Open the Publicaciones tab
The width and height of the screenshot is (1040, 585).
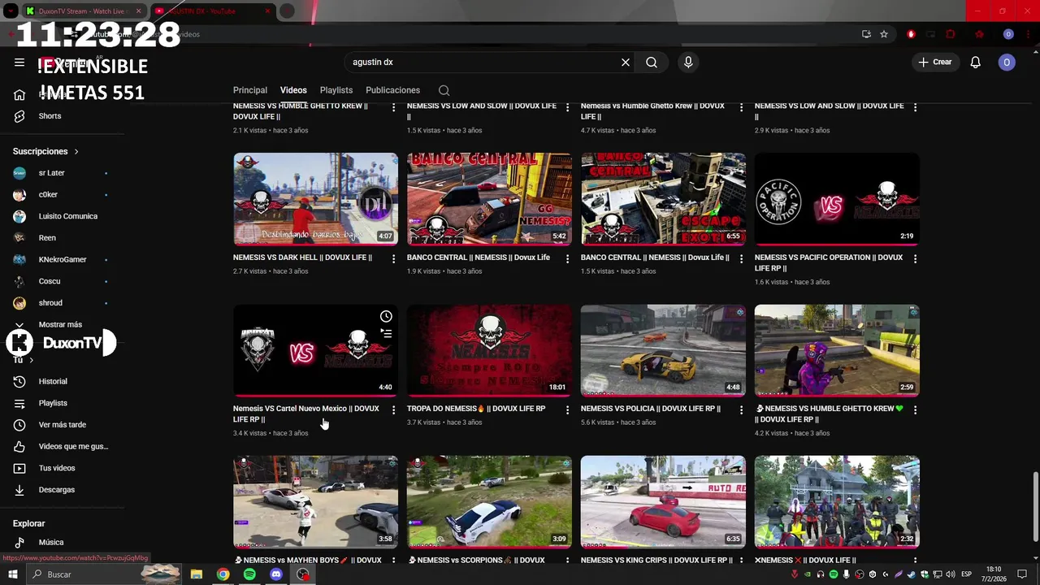pos(392,90)
